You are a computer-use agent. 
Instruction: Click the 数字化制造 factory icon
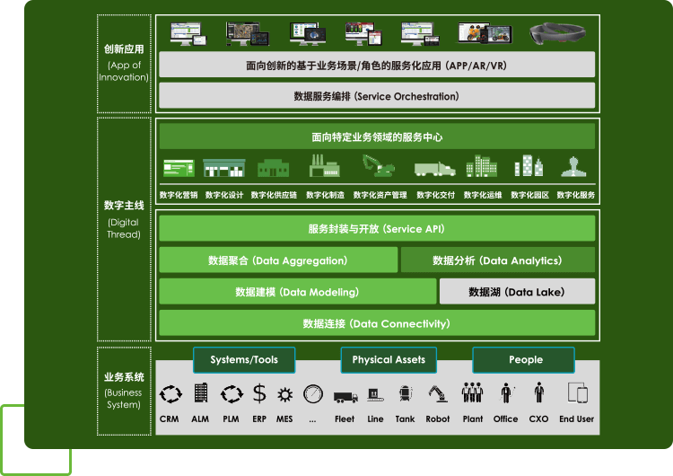[325, 166]
